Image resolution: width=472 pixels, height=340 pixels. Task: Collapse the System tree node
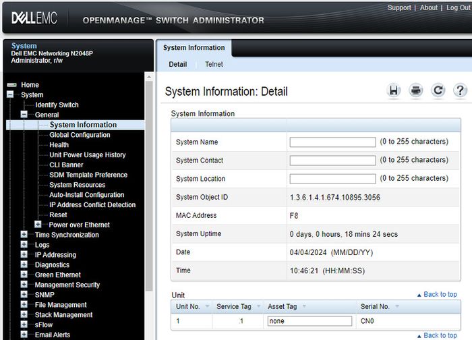pyautogui.click(x=10, y=94)
